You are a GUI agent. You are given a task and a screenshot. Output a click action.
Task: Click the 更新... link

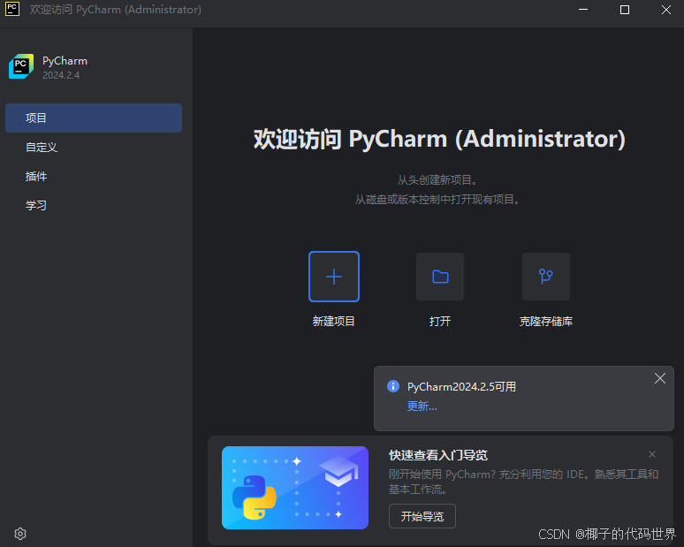(422, 406)
